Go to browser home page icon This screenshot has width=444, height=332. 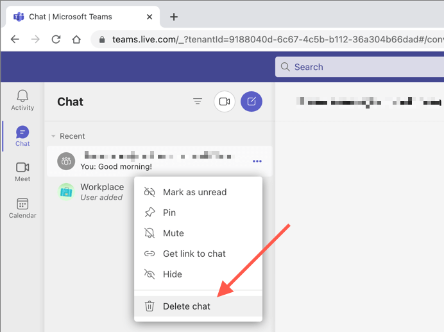click(x=76, y=39)
